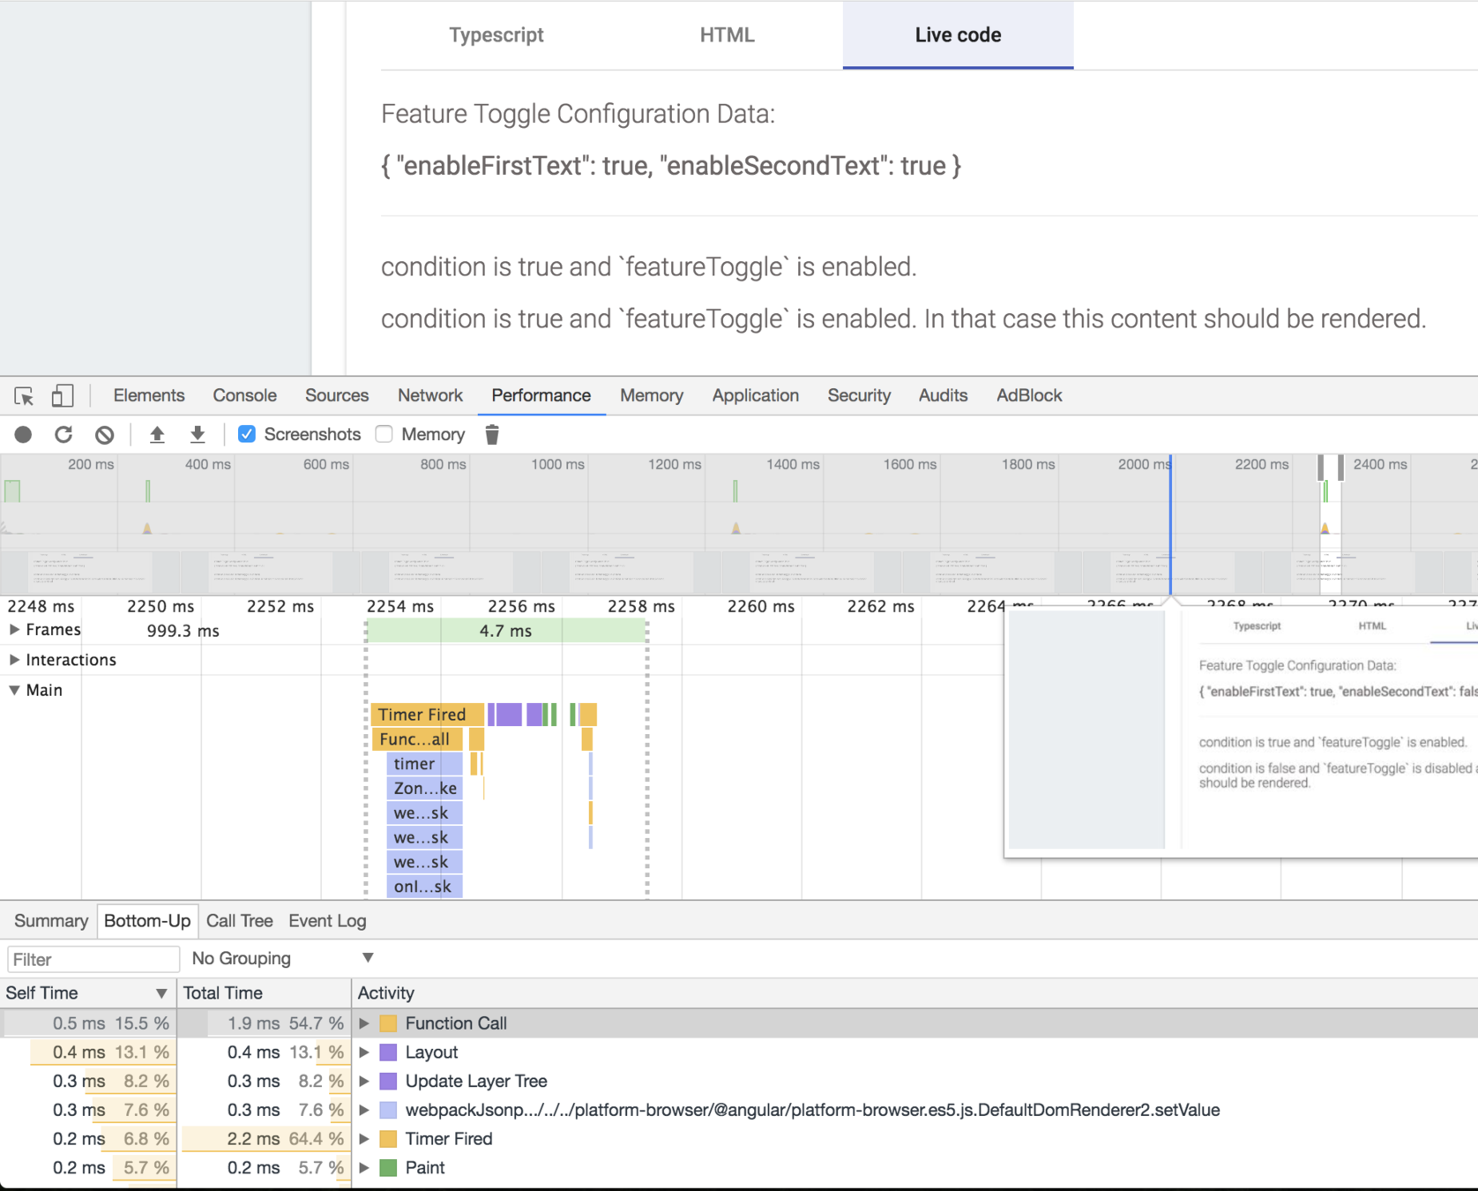This screenshot has width=1478, height=1191.
Task: Switch to the Network tab
Action: tap(430, 396)
